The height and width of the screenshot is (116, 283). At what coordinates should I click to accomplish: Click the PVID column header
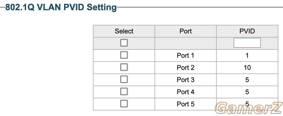point(247,31)
